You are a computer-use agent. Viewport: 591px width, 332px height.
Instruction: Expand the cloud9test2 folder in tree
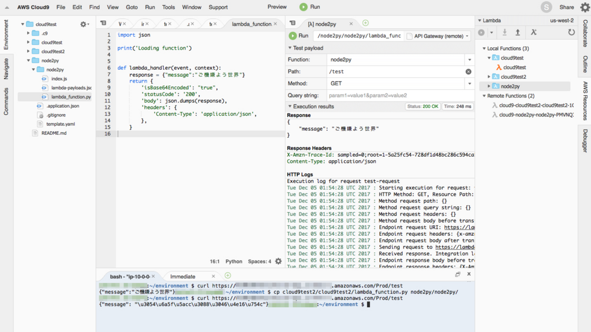click(28, 51)
